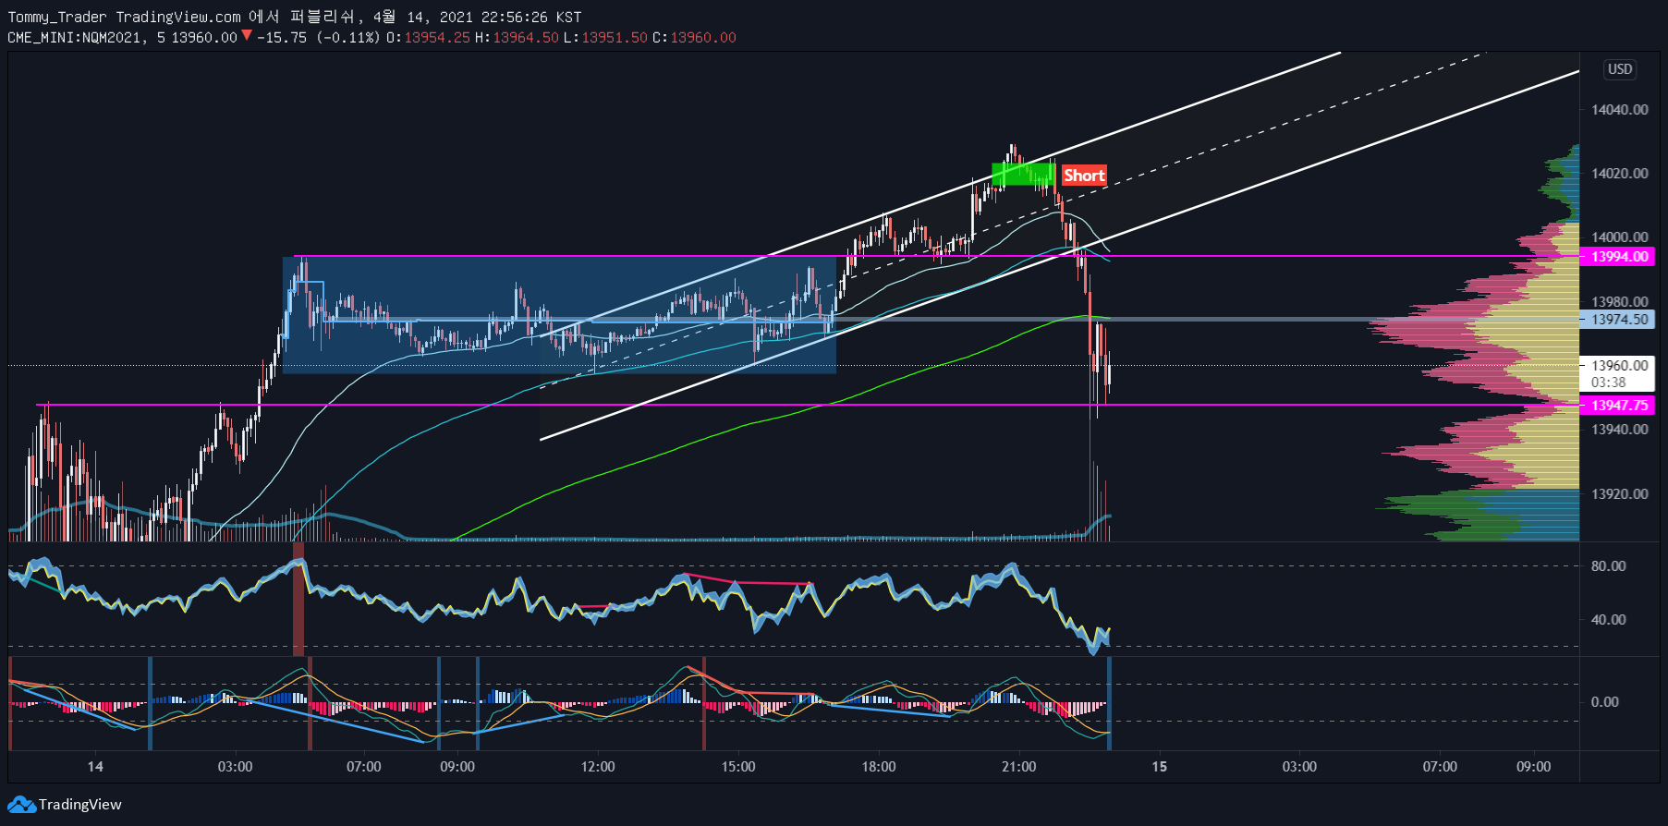Click the 14040.00 price axis label
Viewport: 1668px width, 826px height.
pos(1619,110)
